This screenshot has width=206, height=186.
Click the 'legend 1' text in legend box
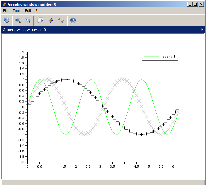click(168, 57)
